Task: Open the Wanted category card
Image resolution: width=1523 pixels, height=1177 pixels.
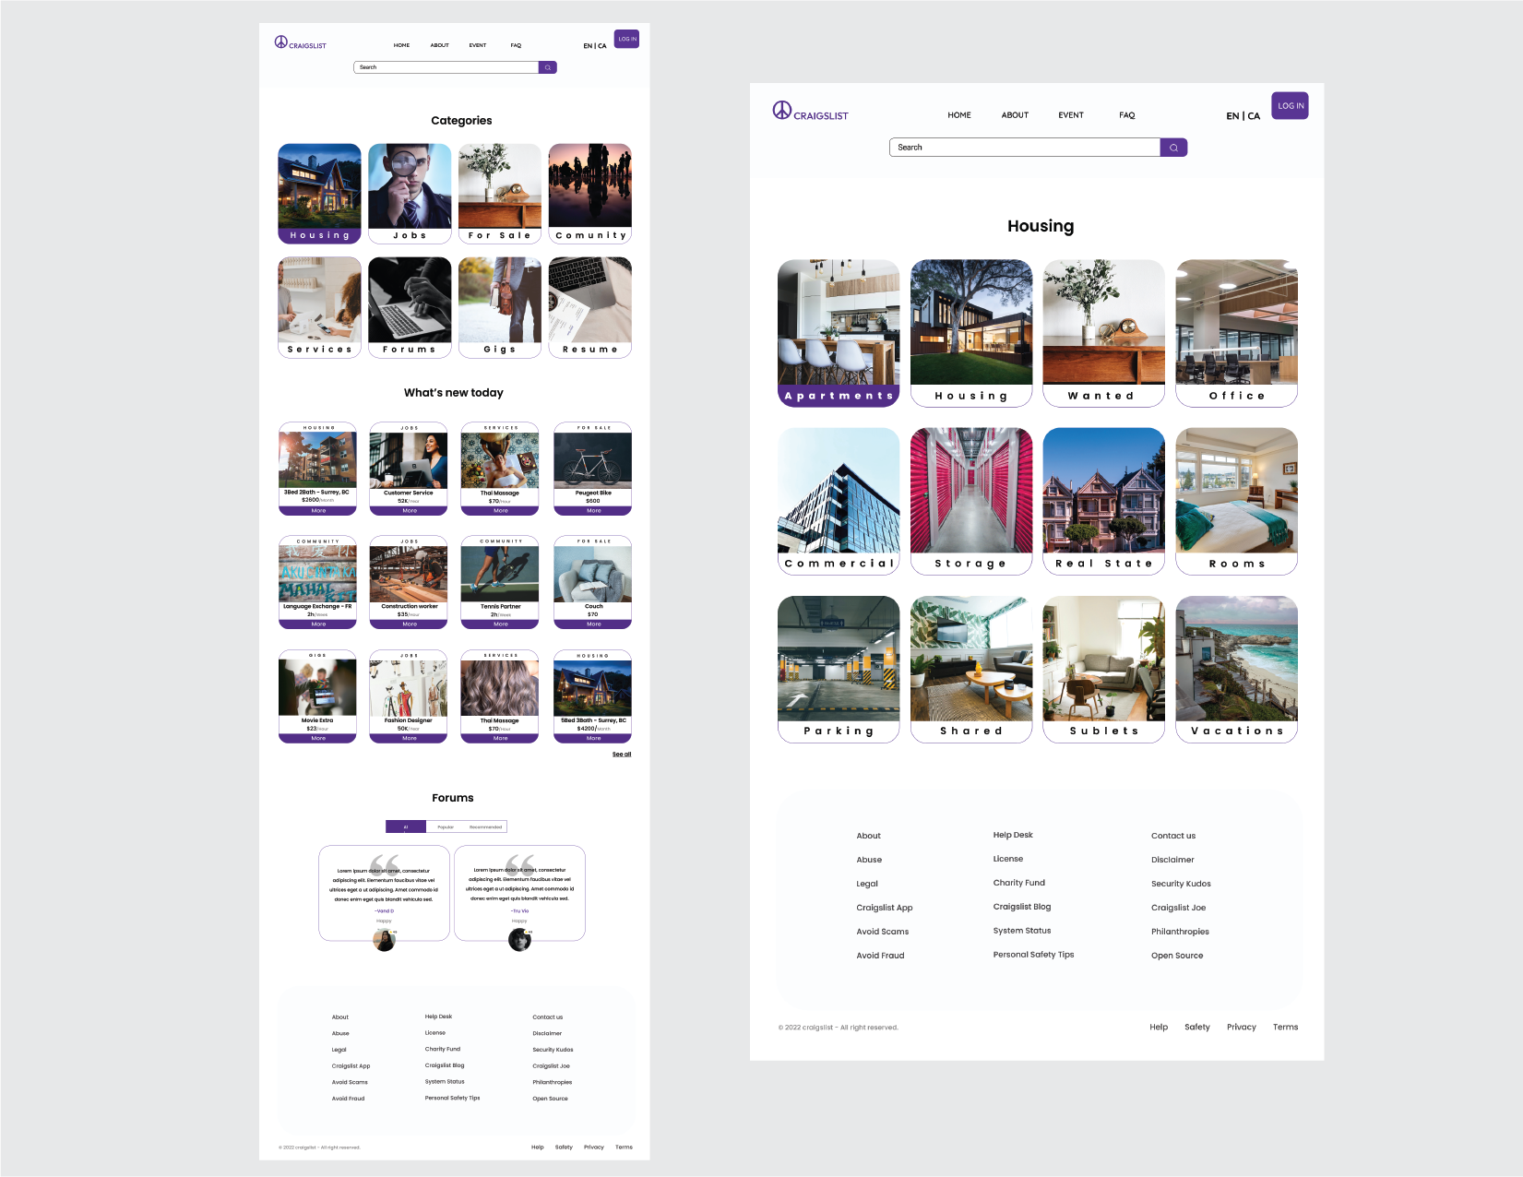Action: [1104, 333]
